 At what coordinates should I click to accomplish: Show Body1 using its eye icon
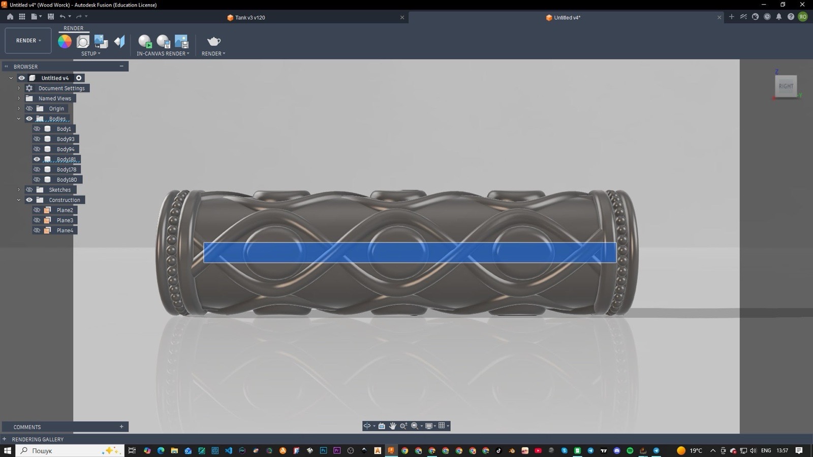point(37,129)
